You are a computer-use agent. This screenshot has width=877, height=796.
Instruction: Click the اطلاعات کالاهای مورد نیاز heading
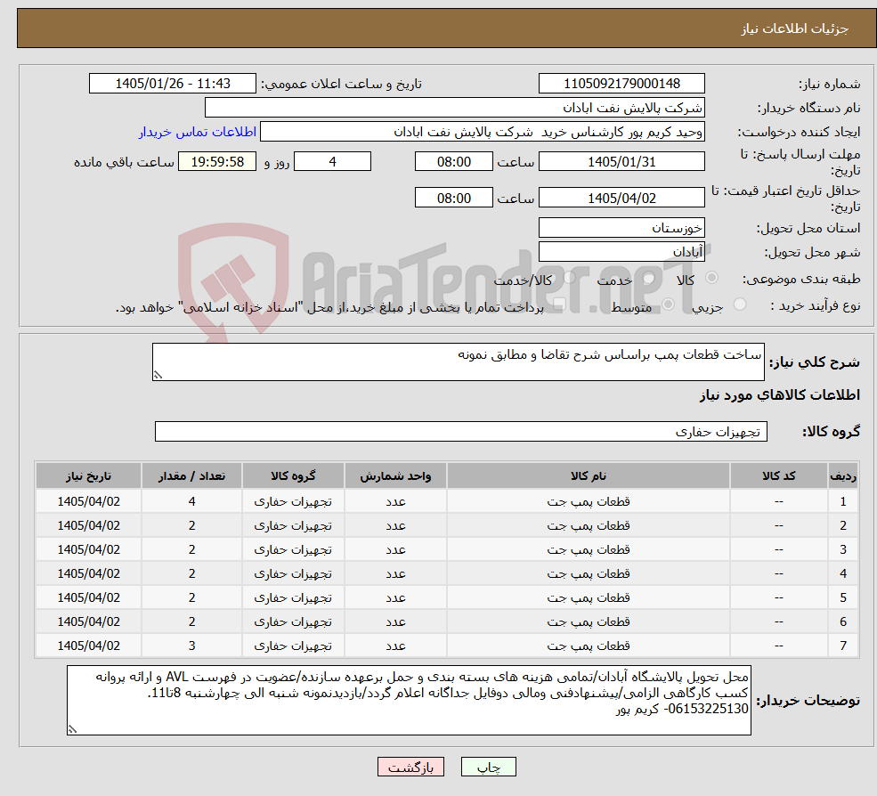pos(780,395)
